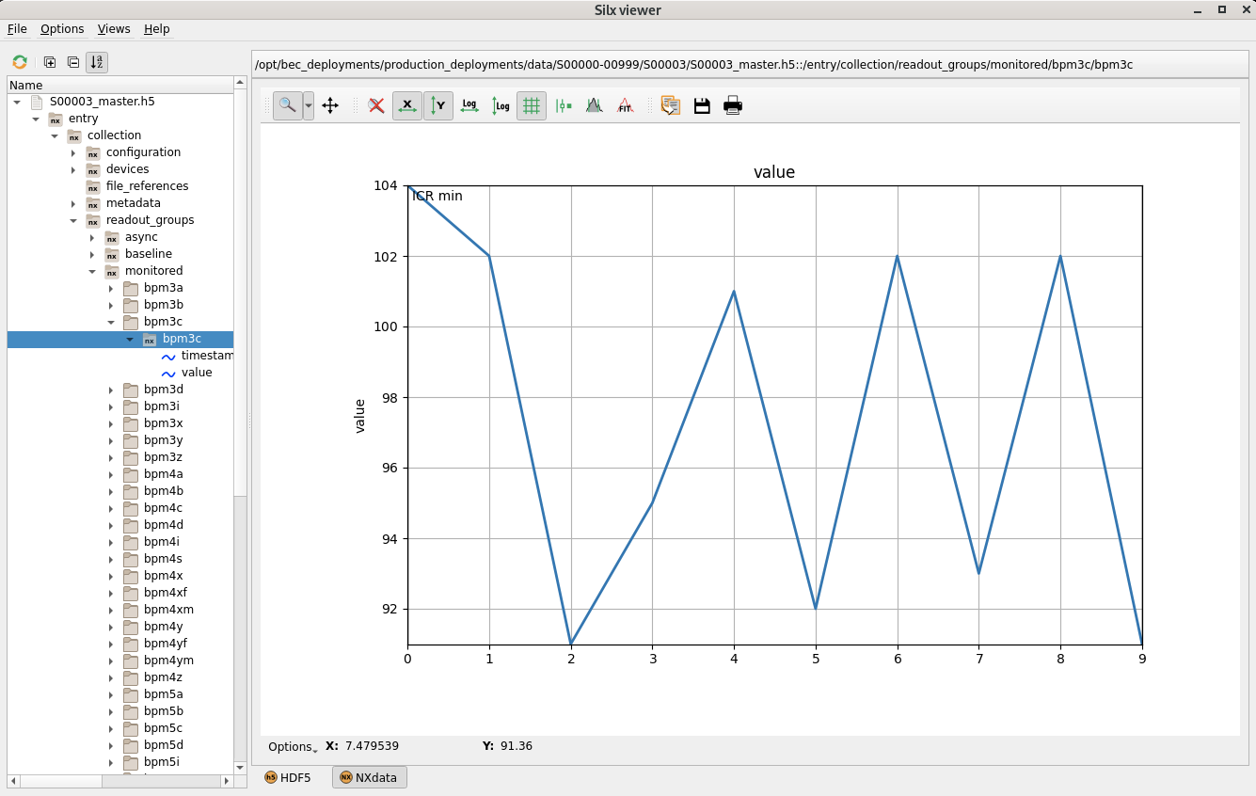Select the bpm5d folder
Screen dimensions: 1256x796
point(164,745)
